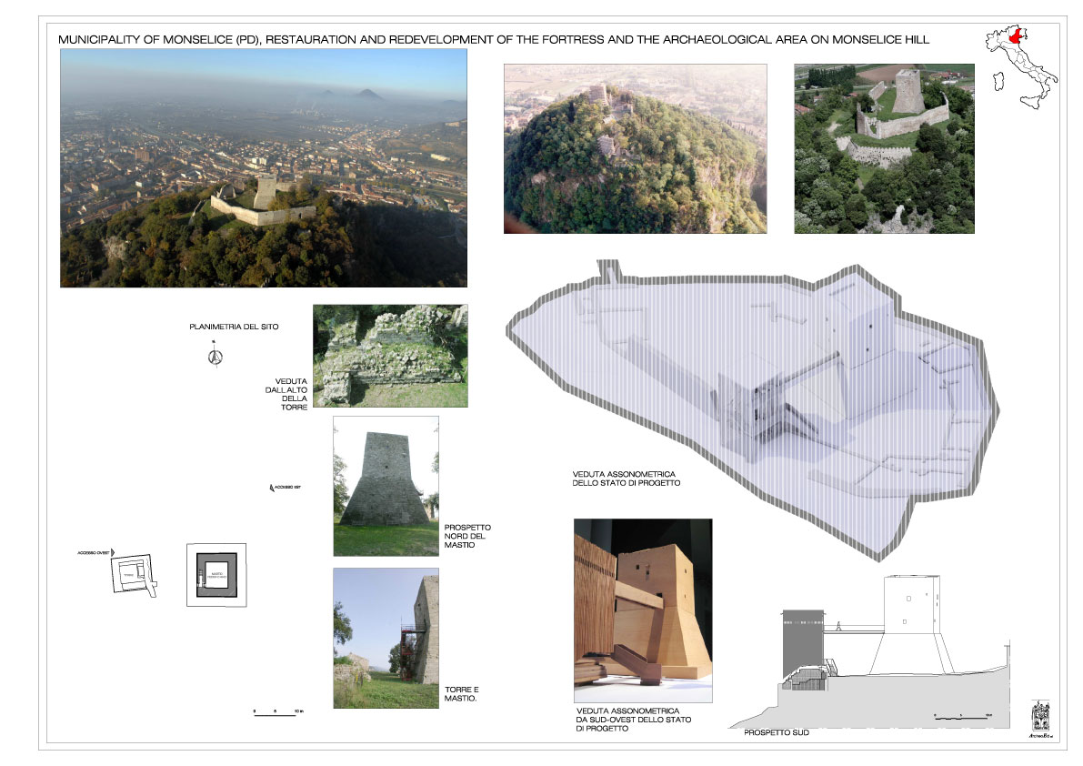This screenshot has height=766, width=1083.
Task: Click the south elevation drawing of the tower
Action: coord(869,651)
